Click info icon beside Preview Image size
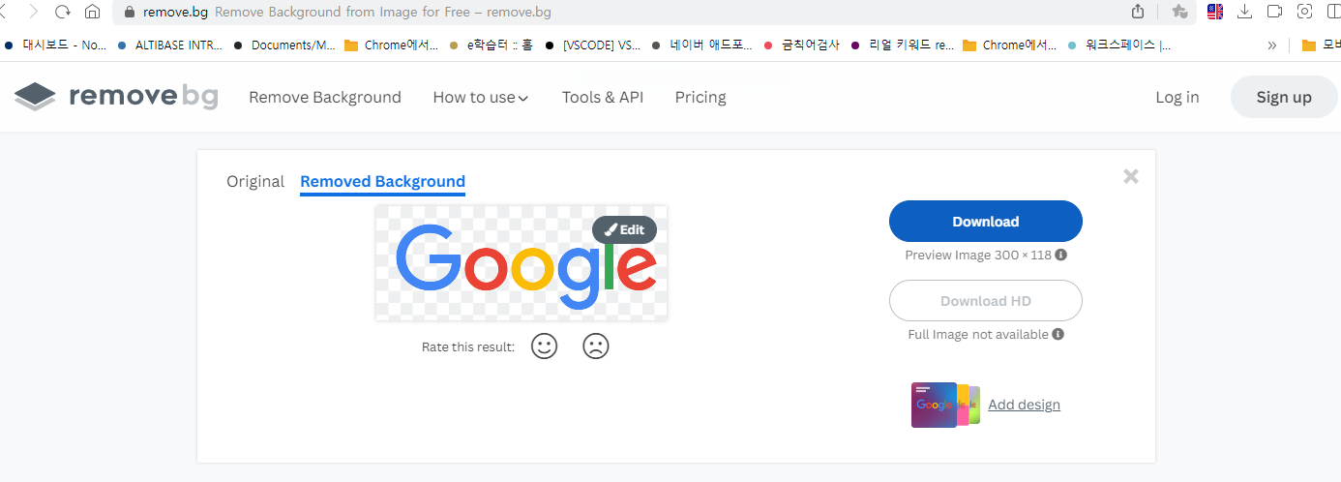This screenshot has height=482, width=1341. click(x=1060, y=255)
